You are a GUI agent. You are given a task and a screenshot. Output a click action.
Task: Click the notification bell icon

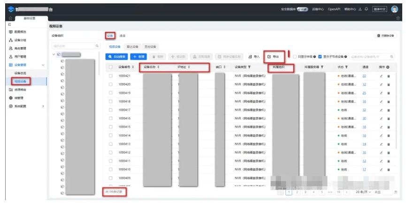(366, 9)
